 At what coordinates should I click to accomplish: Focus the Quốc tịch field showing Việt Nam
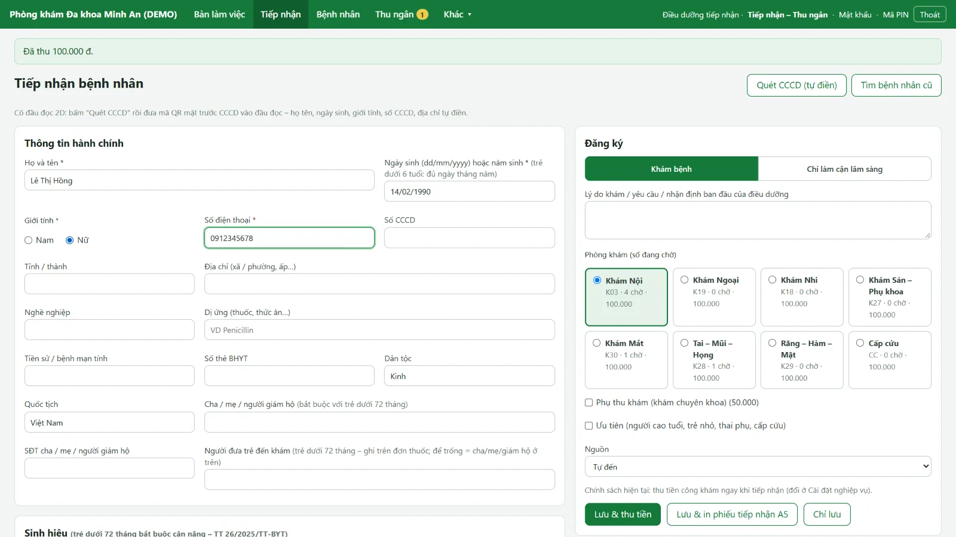109,422
